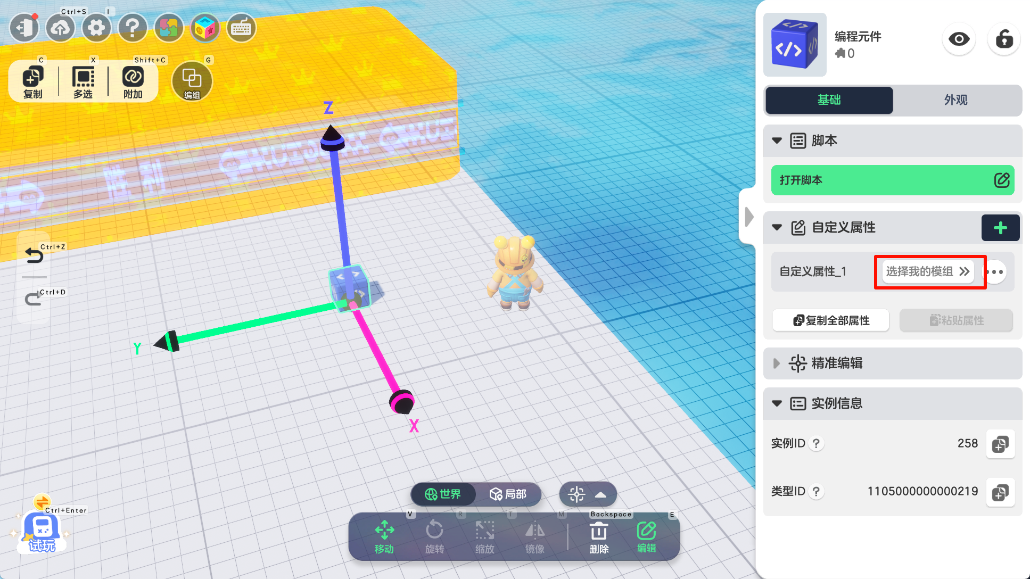Collapse the 脚本 script section

pyautogui.click(x=777, y=141)
